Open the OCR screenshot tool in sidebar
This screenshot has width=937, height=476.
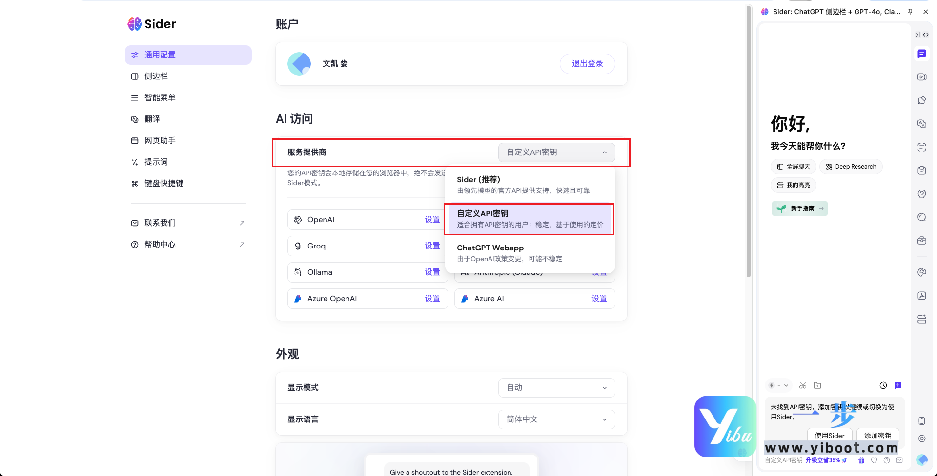point(922,147)
